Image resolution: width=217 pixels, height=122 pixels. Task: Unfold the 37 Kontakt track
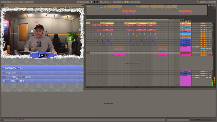pos(181,55)
